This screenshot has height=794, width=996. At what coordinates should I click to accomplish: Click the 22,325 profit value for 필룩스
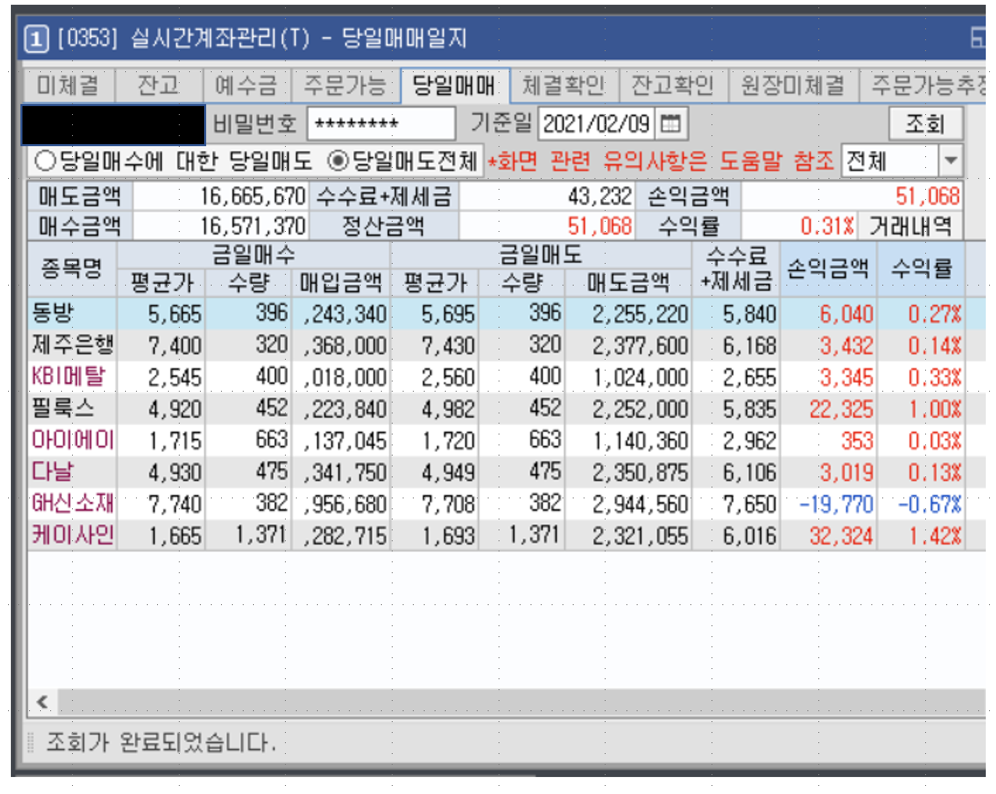tap(841, 409)
